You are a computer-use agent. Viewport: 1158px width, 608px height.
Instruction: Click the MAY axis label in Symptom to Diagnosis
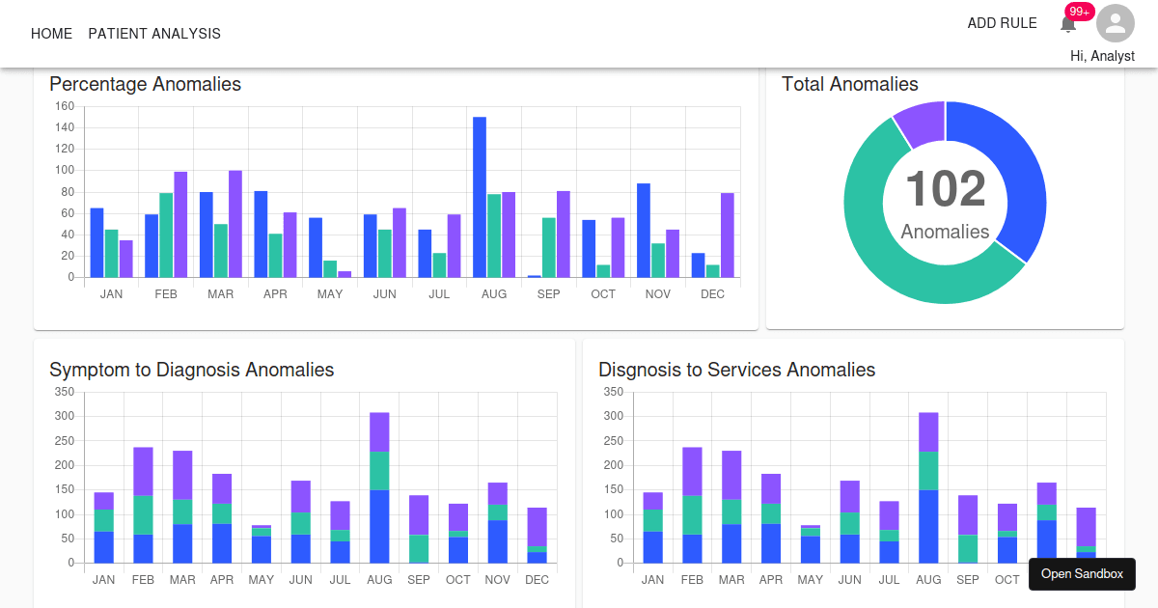click(x=262, y=579)
